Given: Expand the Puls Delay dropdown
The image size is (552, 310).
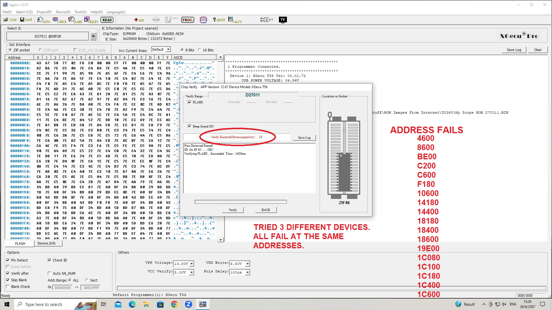Looking at the screenshot, I should 248,272.
